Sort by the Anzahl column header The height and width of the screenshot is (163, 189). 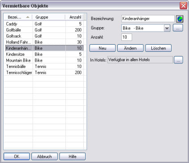pos(74,17)
